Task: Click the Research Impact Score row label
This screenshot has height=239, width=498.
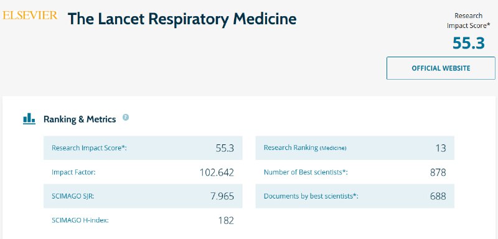Action: [x=89, y=148]
